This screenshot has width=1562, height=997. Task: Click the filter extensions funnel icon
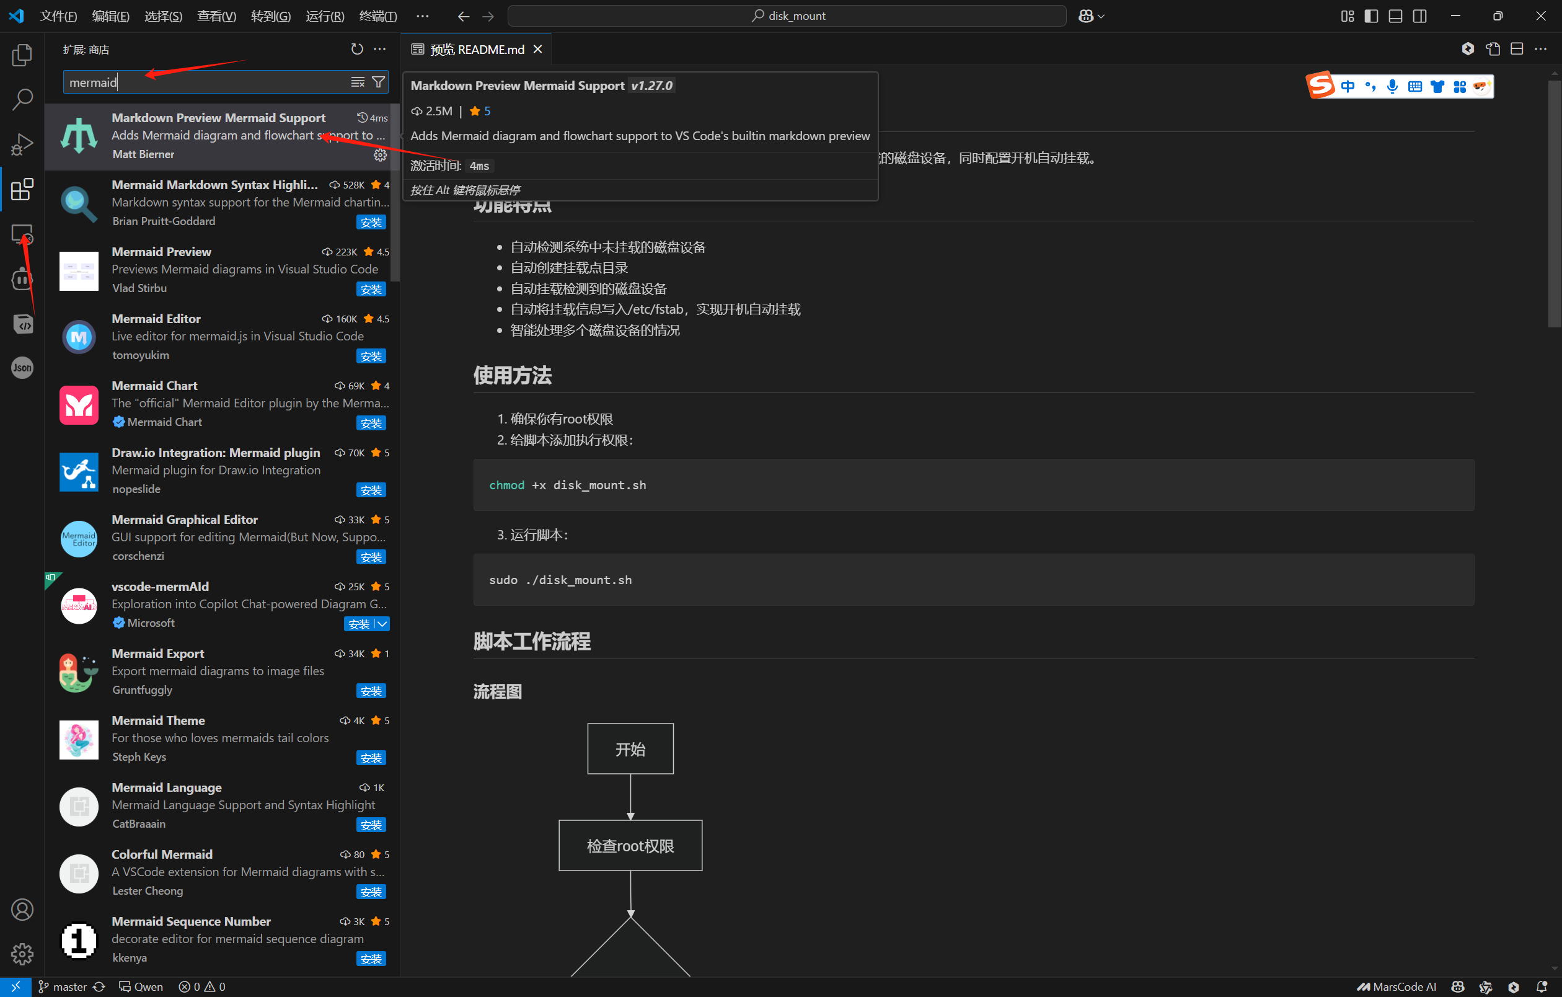(x=378, y=82)
